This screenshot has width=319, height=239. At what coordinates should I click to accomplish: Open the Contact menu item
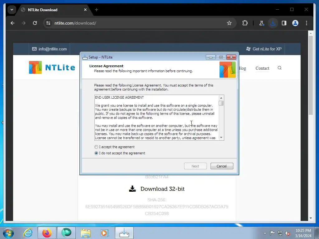(x=262, y=68)
